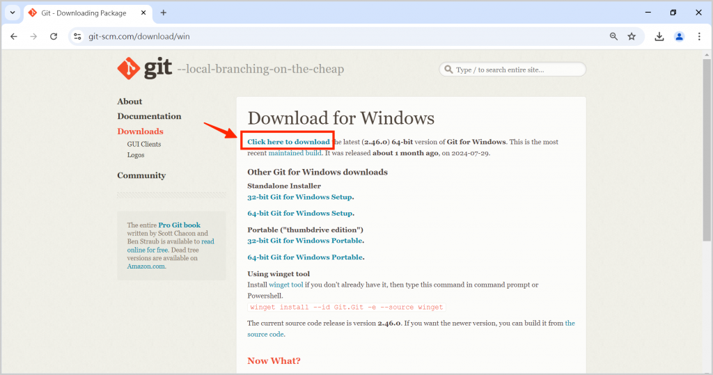Image resolution: width=713 pixels, height=375 pixels.
Task: Close the Git Downloading Package tab
Action: 143,13
